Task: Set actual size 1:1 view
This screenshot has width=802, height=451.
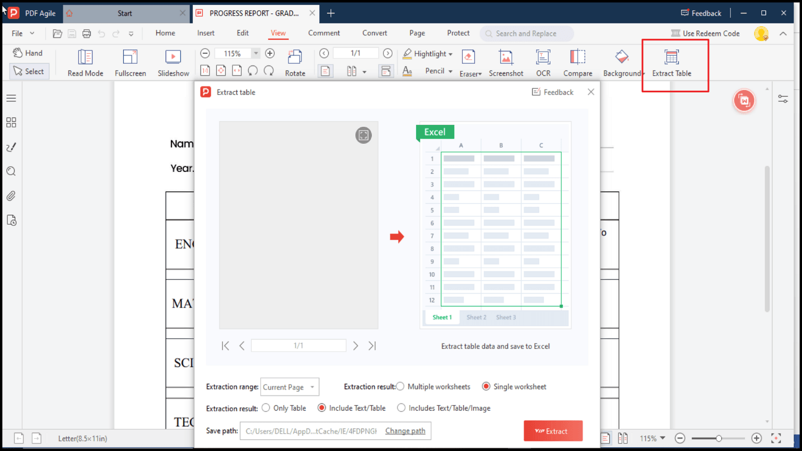Action: coord(205,71)
